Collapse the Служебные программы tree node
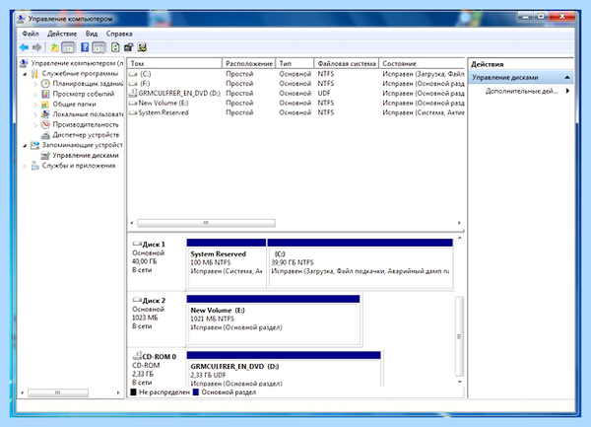The height and width of the screenshot is (427, 591). [x=25, y=74]
